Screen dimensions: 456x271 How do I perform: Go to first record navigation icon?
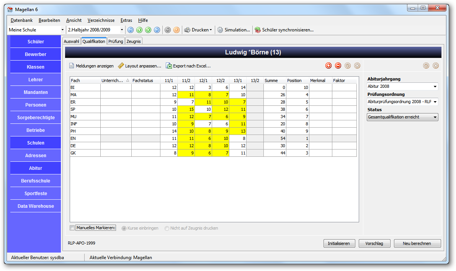click(x=131, y=30)
